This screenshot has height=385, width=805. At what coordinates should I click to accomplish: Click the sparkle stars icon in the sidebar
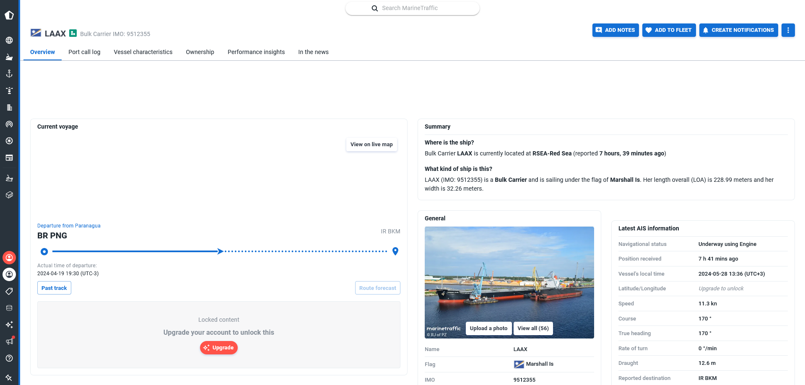pyautogui.click(x=9, y=325)
